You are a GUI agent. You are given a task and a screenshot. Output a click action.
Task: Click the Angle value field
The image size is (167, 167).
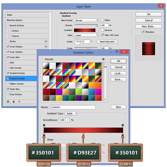tap(86, 41)
